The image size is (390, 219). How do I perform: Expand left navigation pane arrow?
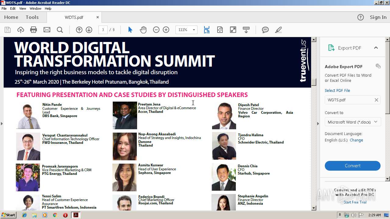tap(2, 123)
